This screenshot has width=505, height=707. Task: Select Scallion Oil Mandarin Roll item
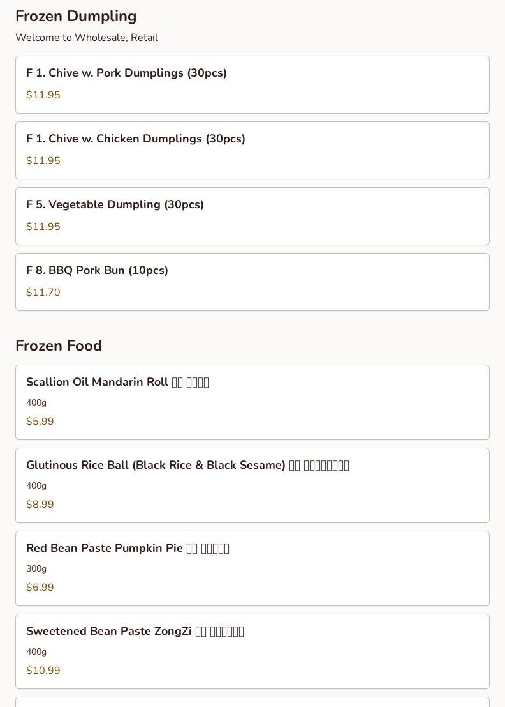(x=252, y=402)
